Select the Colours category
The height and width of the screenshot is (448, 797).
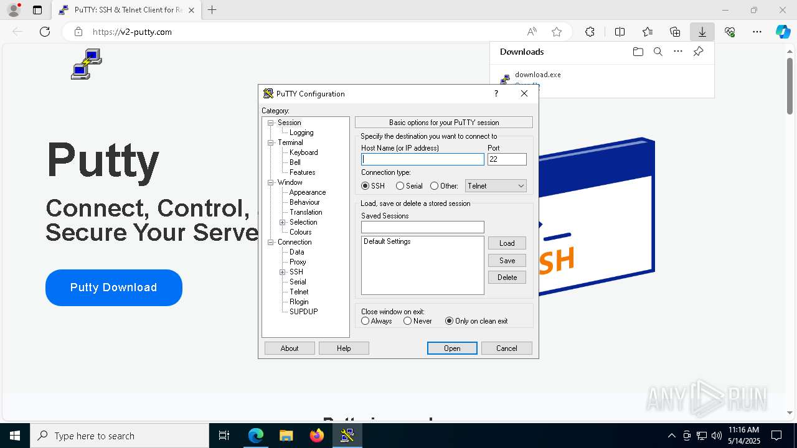tap(301, 232)
